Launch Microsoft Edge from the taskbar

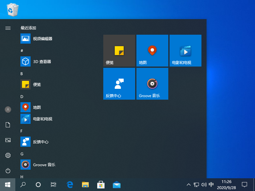[x=70, y=185]
